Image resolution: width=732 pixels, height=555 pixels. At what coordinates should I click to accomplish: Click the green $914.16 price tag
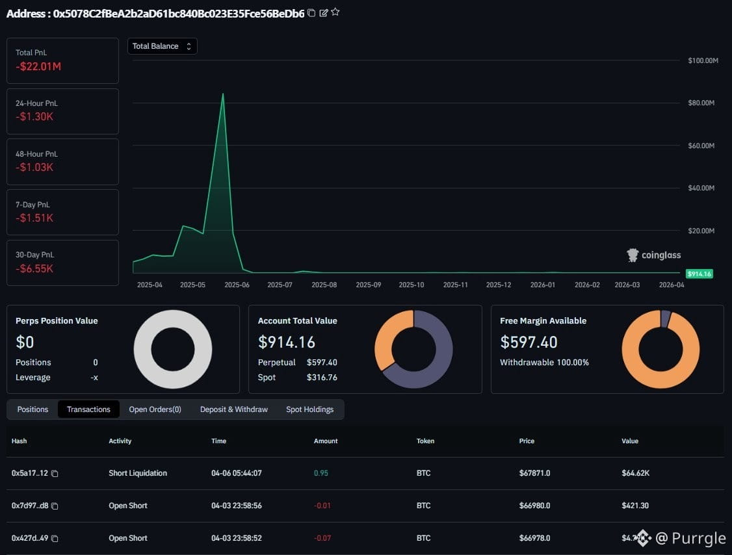click(699, 274)
